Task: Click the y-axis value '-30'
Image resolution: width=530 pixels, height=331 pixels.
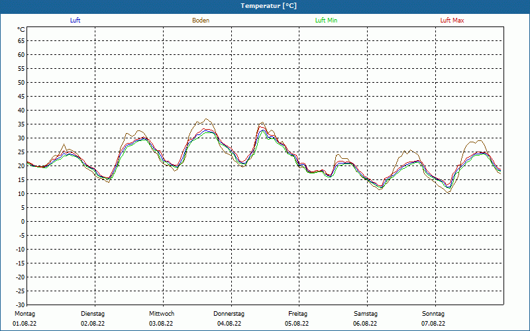Action: point(21,305)
